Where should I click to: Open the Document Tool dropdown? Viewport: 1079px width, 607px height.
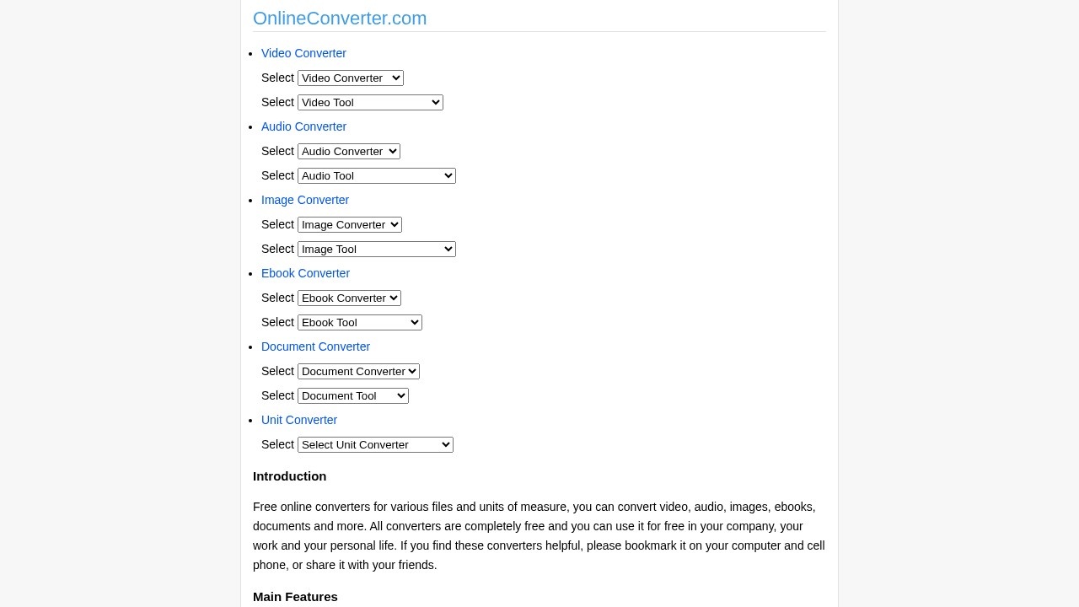pyautogui.click(x=352, y=395)
